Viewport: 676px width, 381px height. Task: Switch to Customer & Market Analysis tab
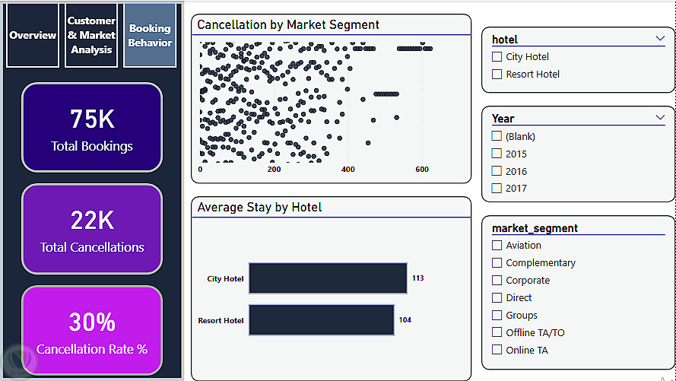click(91, 35)
